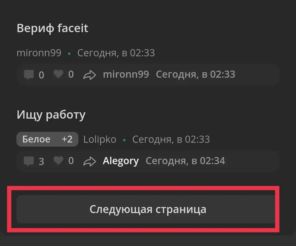
Task: Click the share arrow on Вериф faceit thread
Action: pos(90,75)
